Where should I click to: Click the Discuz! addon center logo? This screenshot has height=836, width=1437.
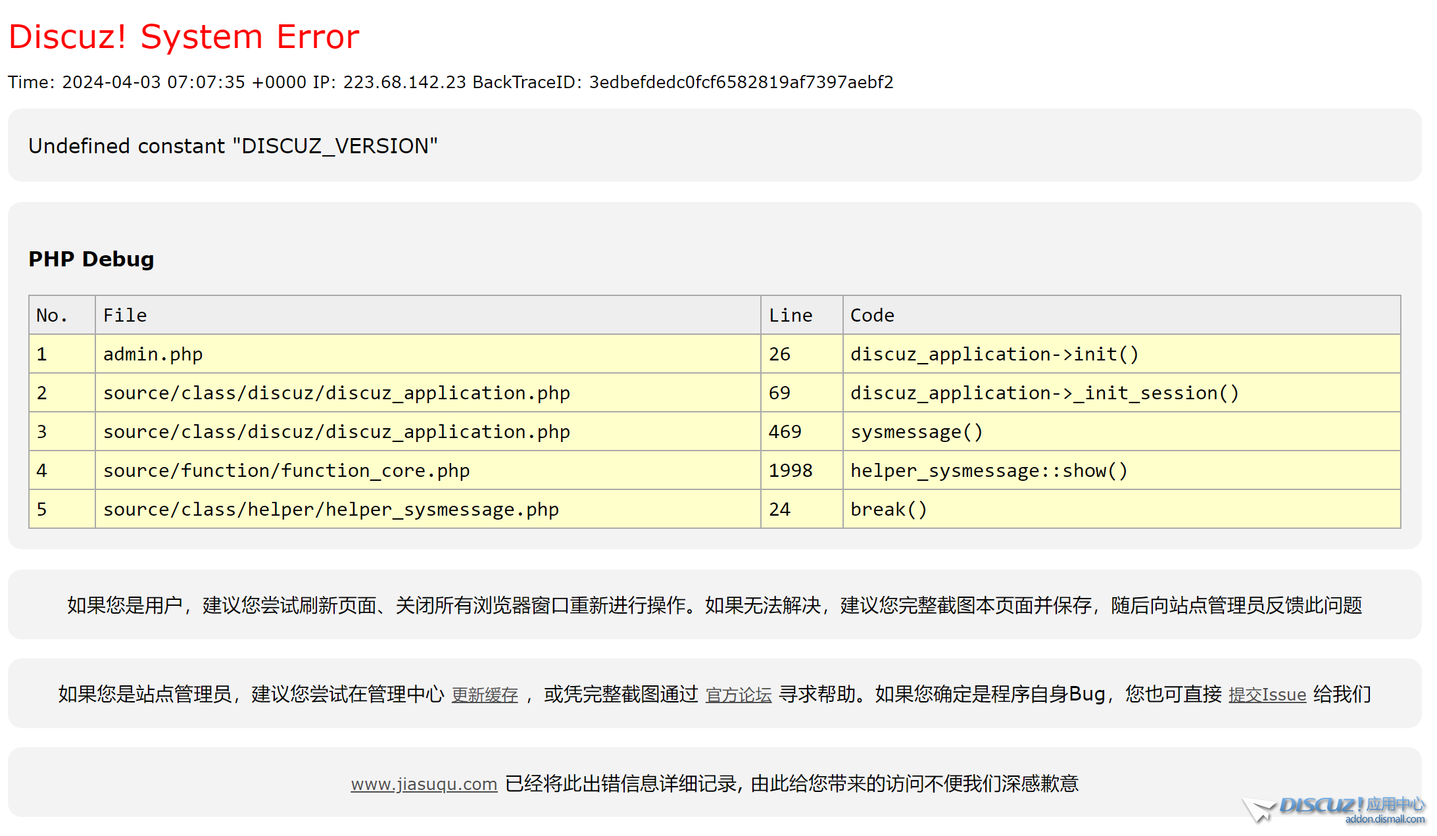tap(1335, 809)
